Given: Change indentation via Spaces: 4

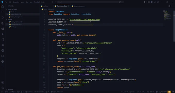Looking at the screenshot, I should tap(132, 92).
